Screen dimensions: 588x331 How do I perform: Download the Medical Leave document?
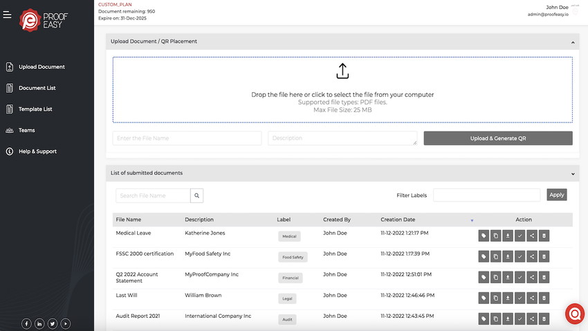point(508,235)
